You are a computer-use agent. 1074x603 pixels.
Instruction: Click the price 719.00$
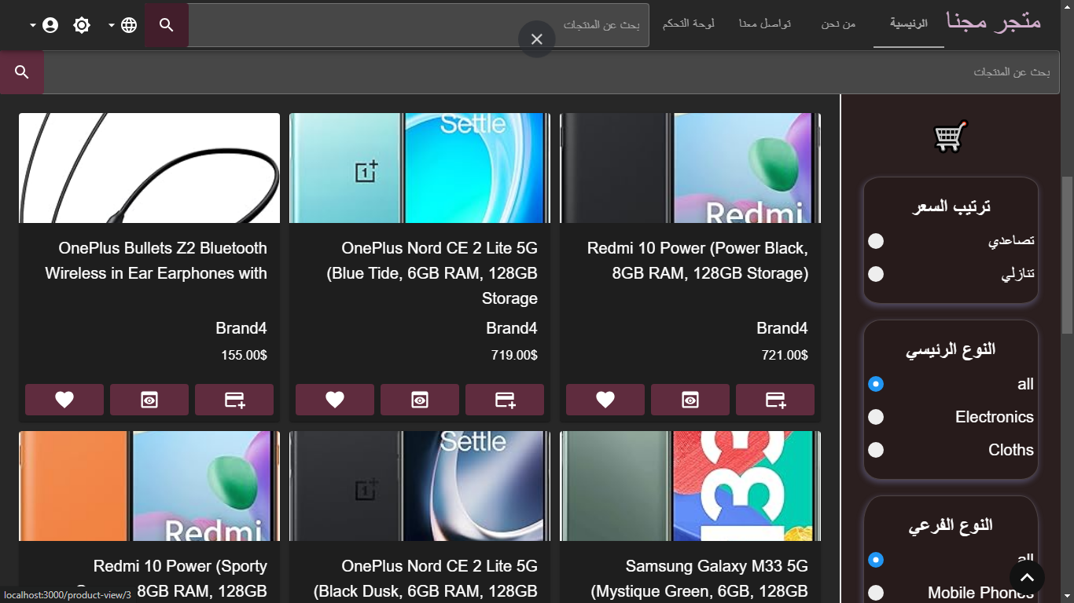514,355
